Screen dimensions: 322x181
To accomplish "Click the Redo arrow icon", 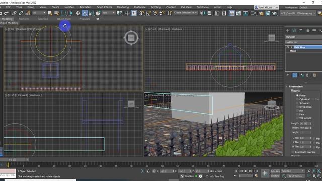I will coord(6,13).
